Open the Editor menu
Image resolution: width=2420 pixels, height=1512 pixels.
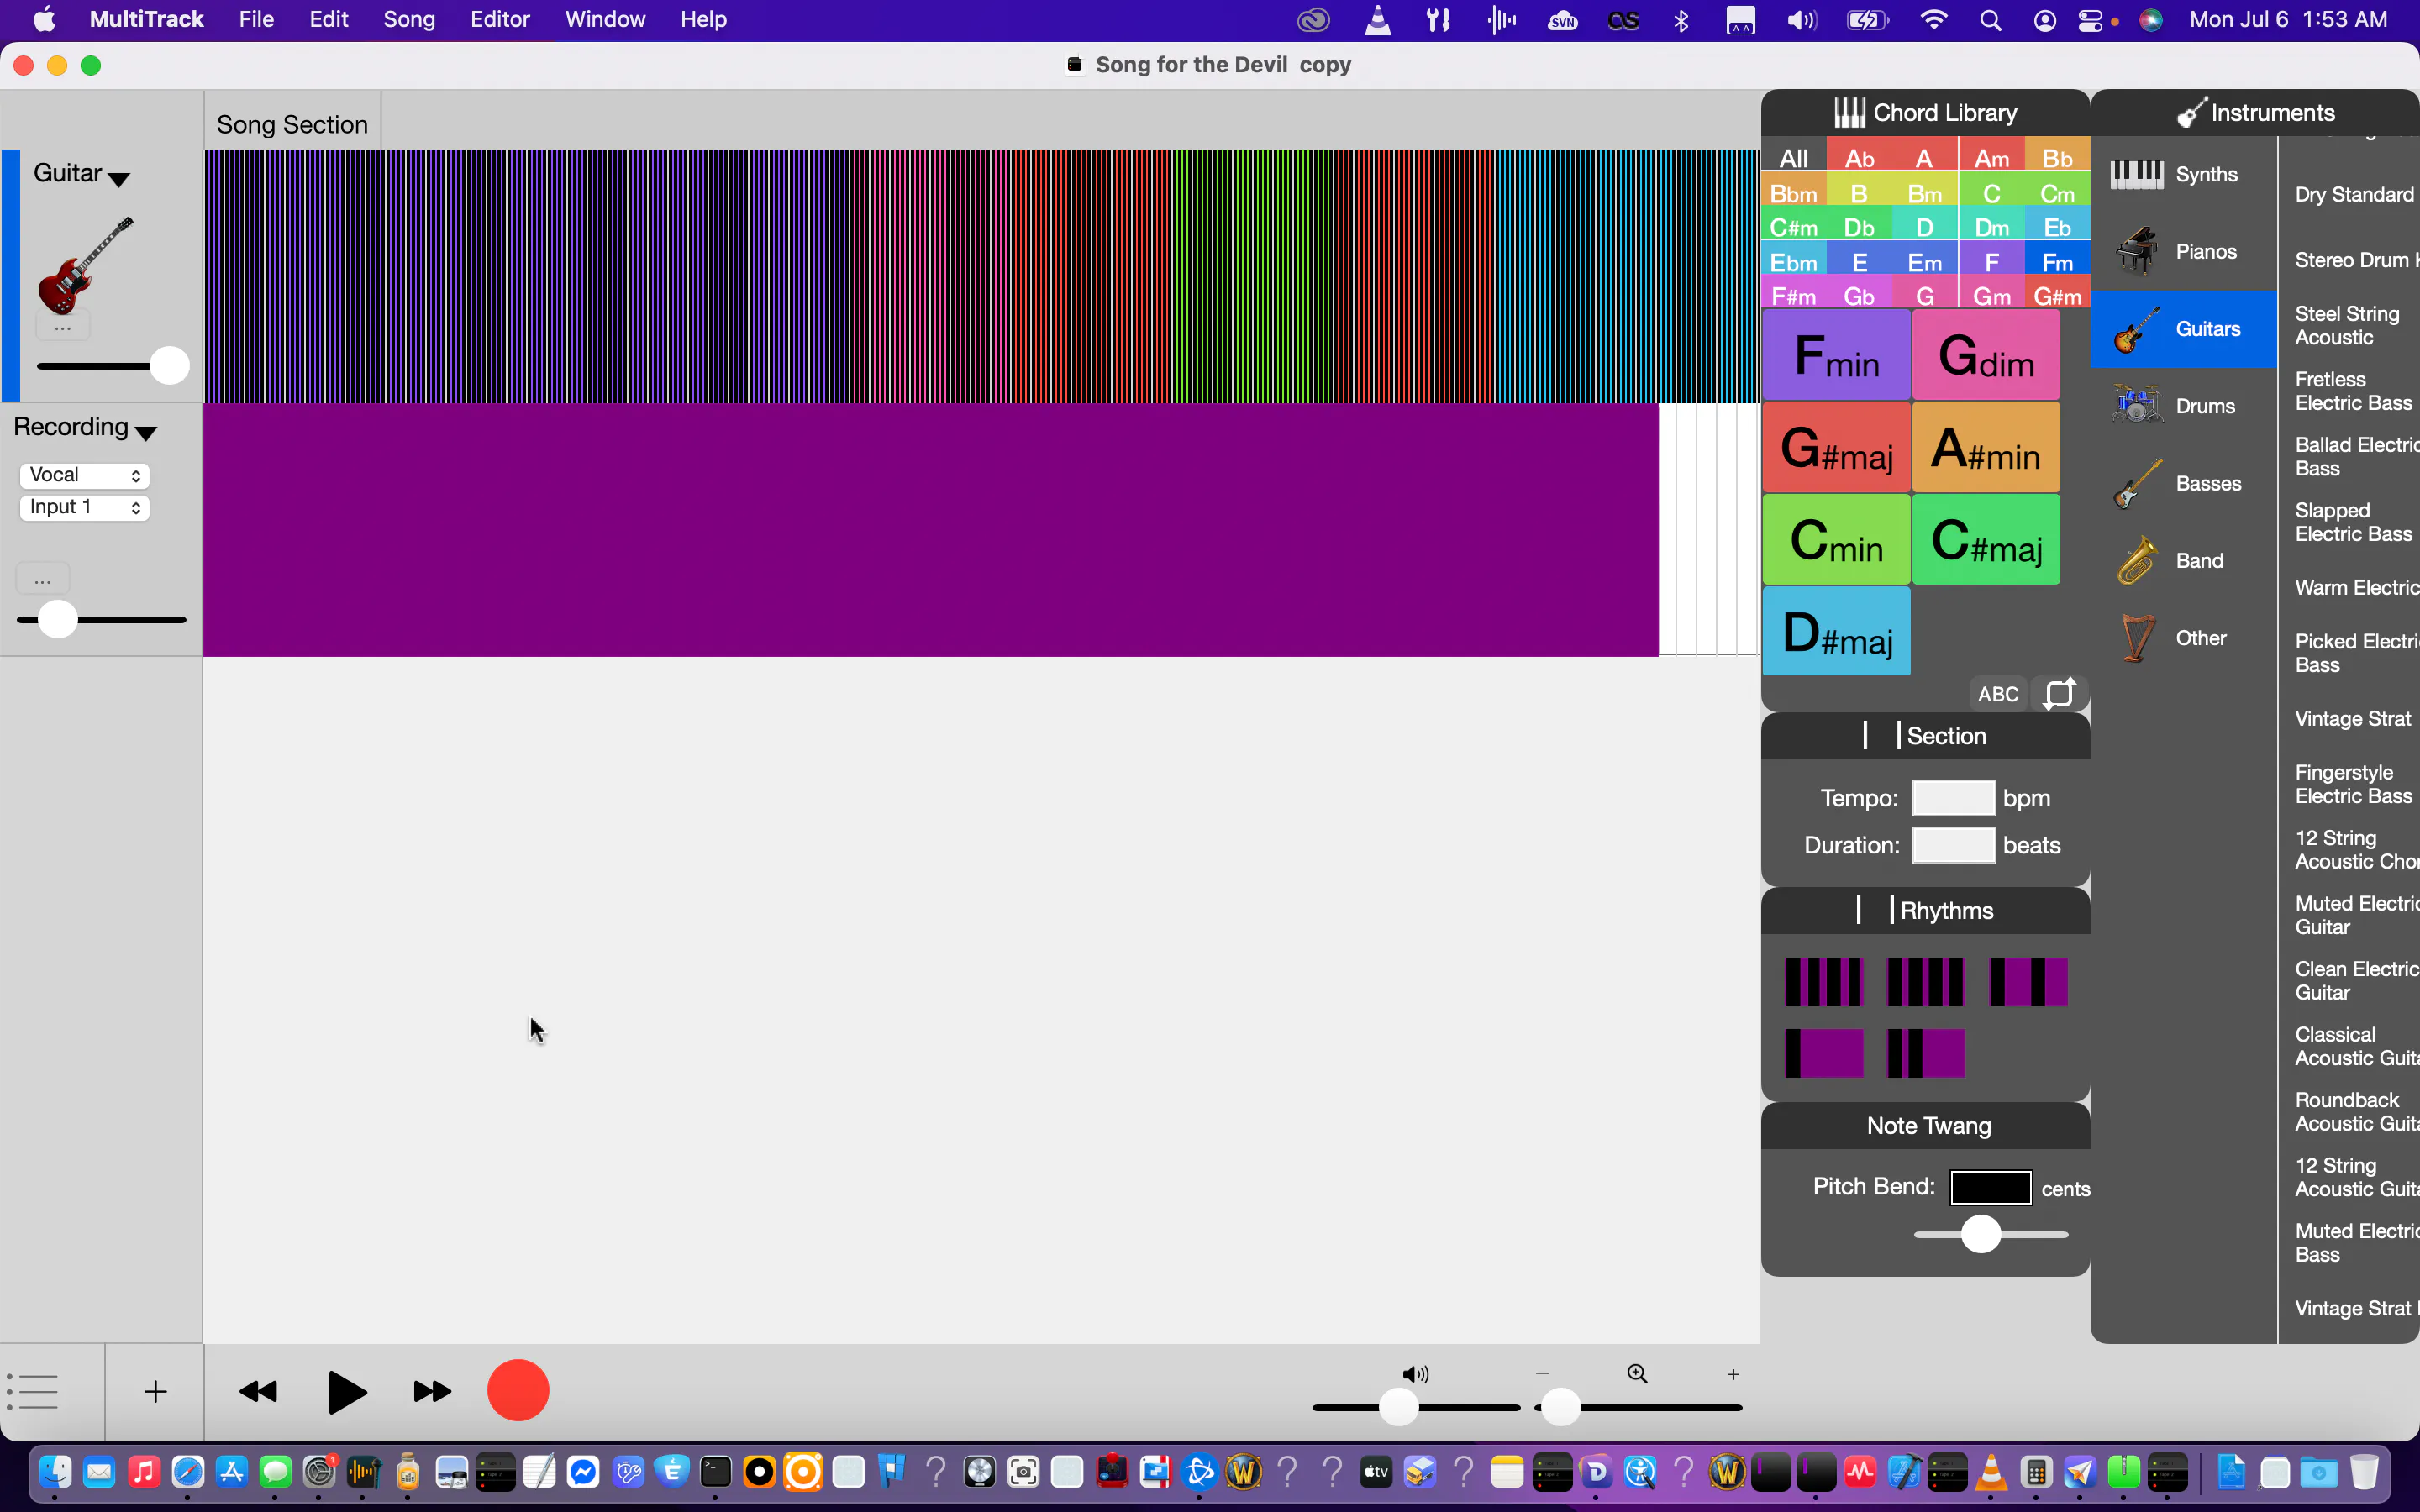[x=500, y=20]
